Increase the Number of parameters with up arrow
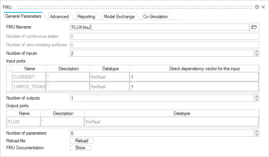 pyautogui.click(x=257, y=132)
